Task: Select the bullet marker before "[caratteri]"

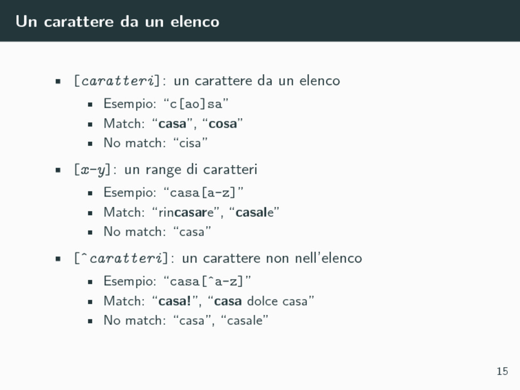Action: click(58, 81)
